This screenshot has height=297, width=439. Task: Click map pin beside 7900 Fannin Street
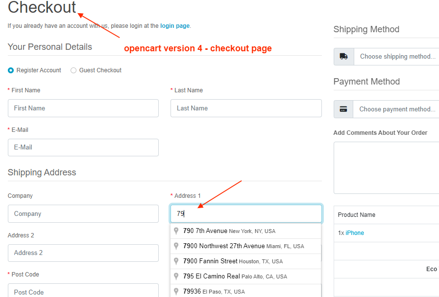tap(176, 261)
